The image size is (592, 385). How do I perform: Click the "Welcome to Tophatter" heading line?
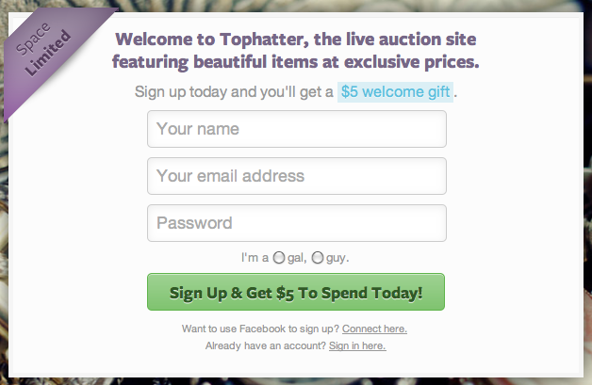(295, 40)
